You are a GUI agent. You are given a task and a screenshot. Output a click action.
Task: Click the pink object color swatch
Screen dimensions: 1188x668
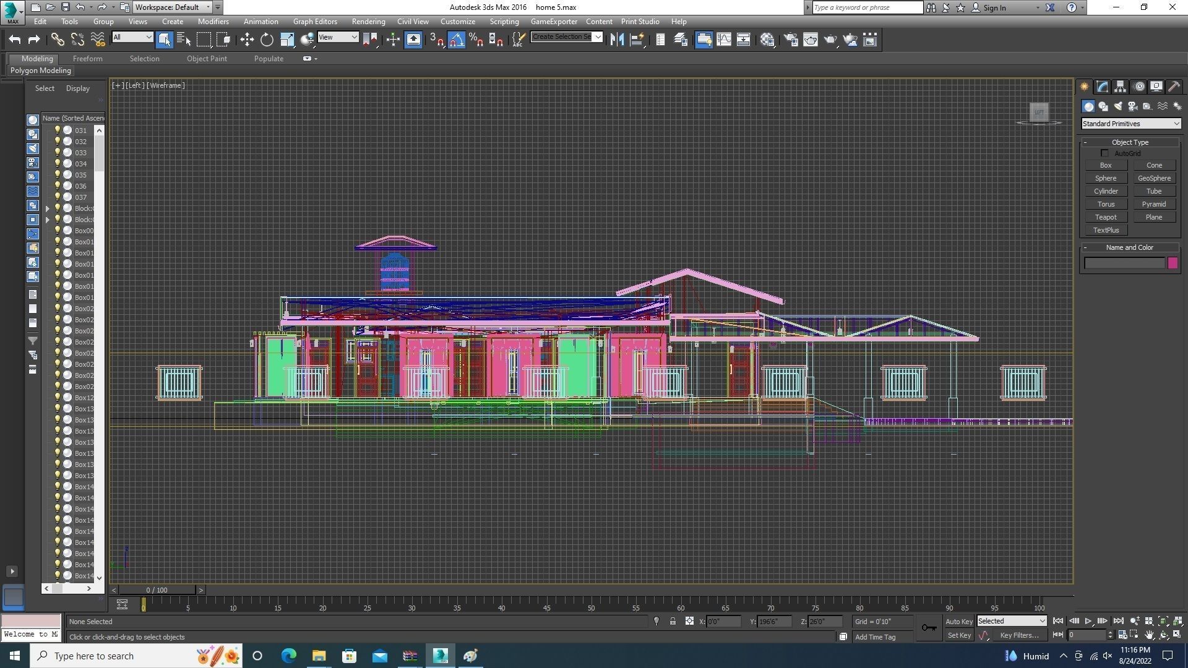[1173, 263]
